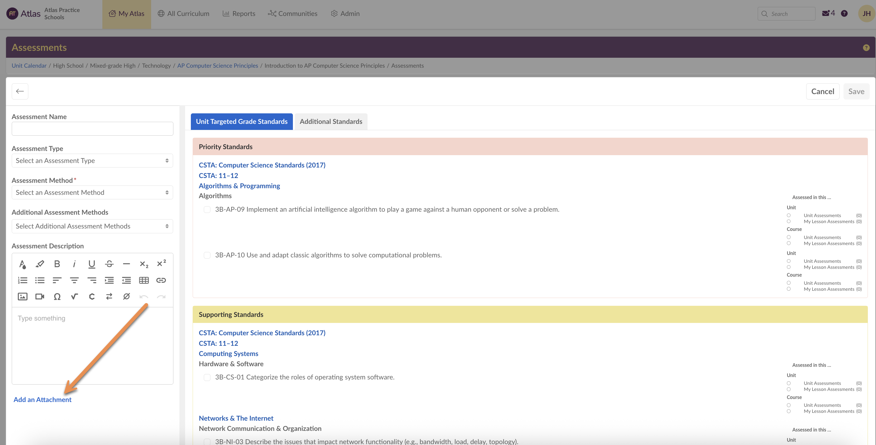Open the text color picker icon
Screen dimensions: 876x445
click(x=23, y=264)
